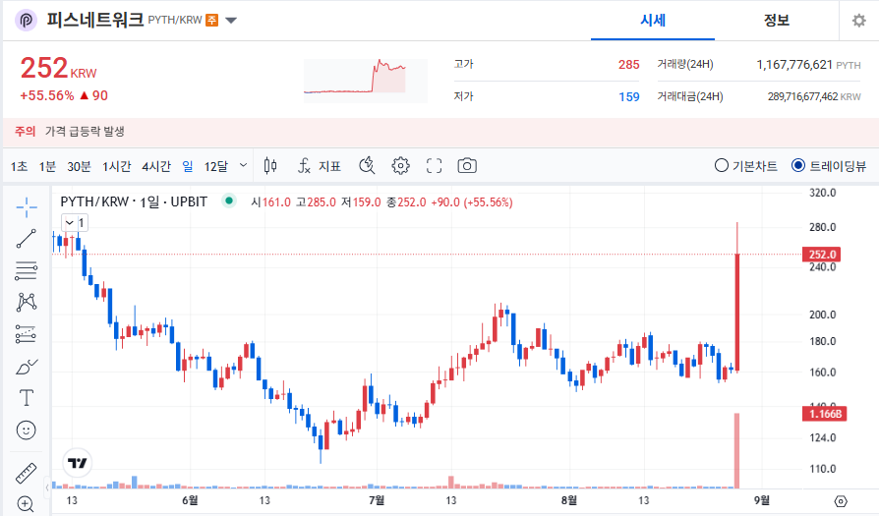Screen dimensions: 879x516
Task: Open chart settings gear in toolbar
Action: coord(401,166)
